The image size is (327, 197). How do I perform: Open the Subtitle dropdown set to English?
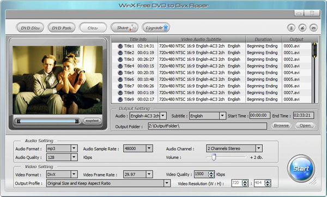pyautogui.click(x=207, y=116)
